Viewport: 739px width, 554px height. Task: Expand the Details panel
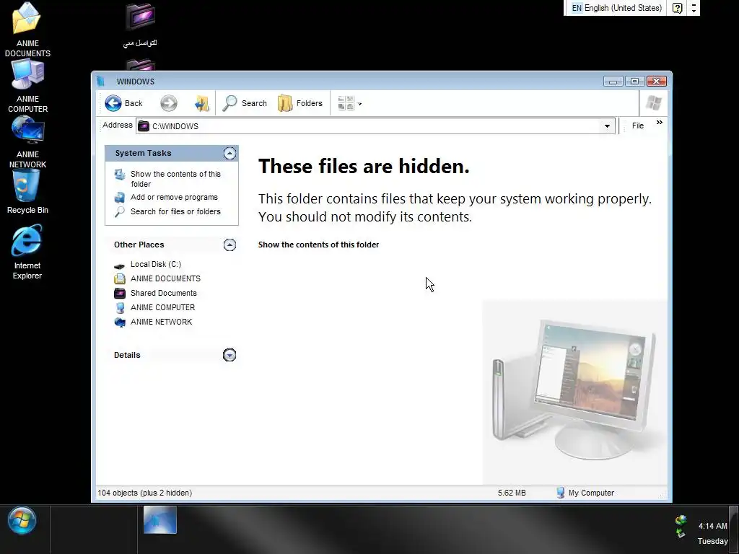(229, 355)
